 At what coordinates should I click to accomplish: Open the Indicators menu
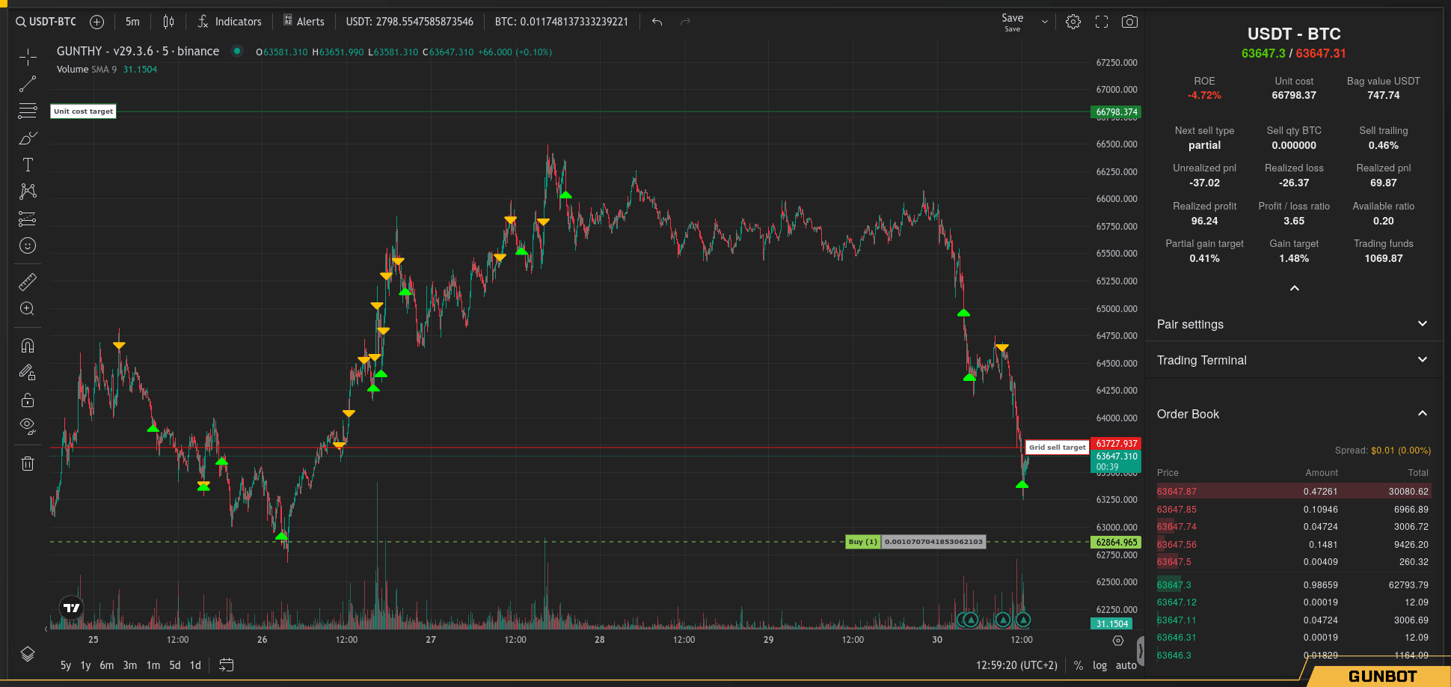tap(230, 22)
